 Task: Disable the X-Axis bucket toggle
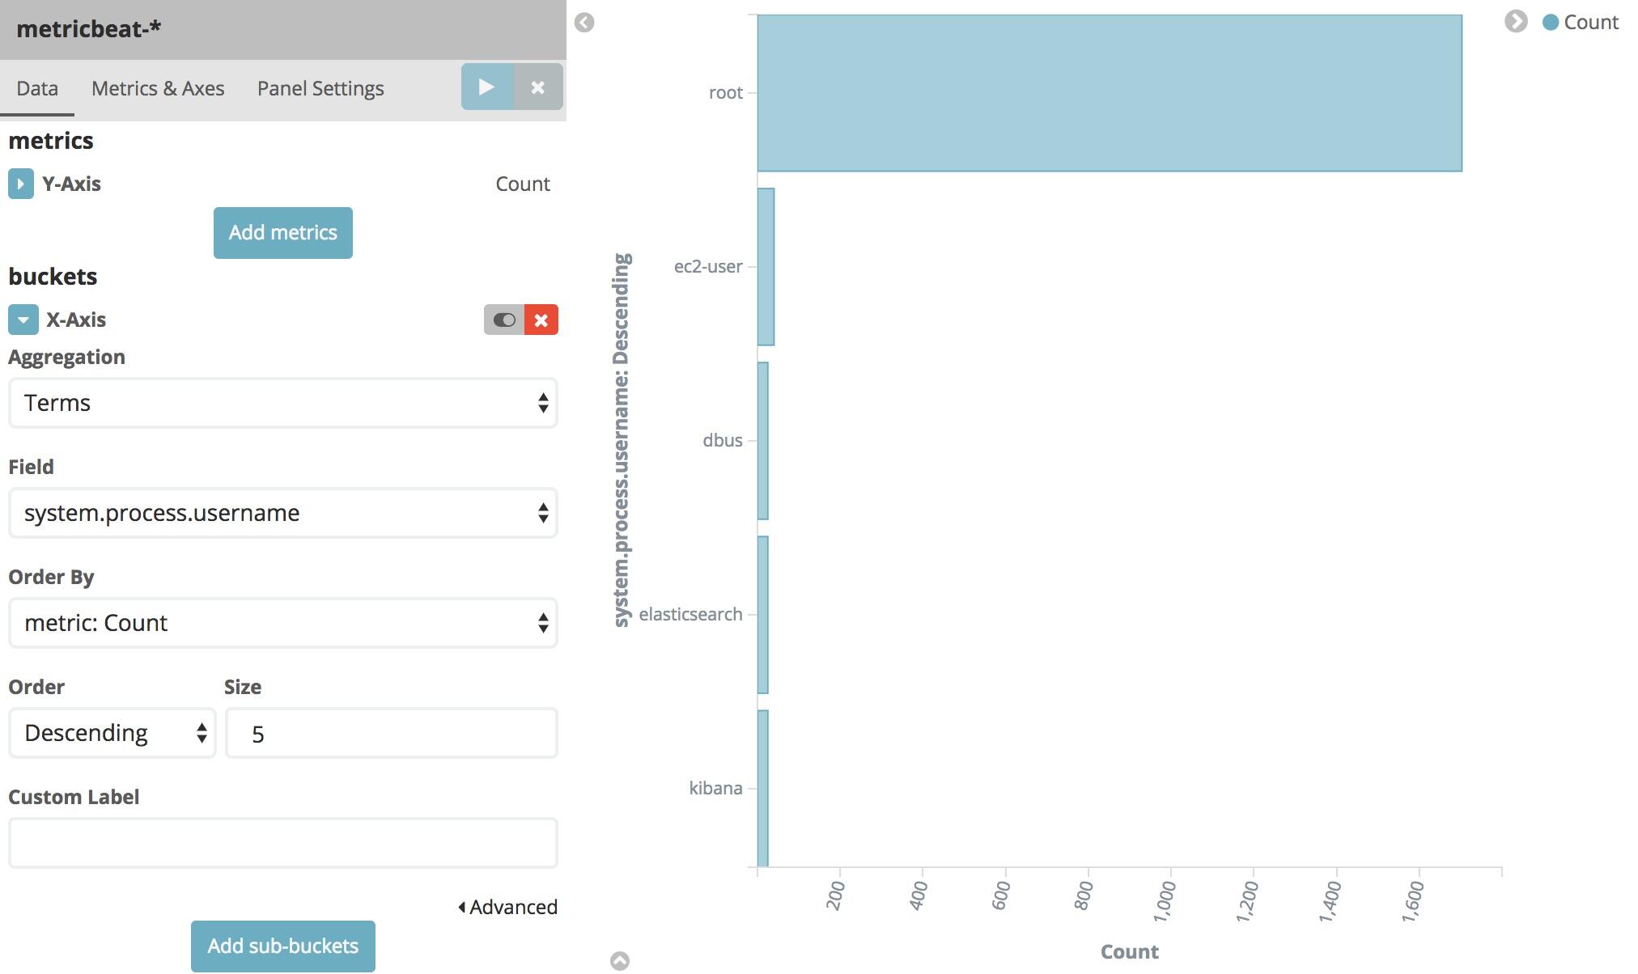pos(504,320)
